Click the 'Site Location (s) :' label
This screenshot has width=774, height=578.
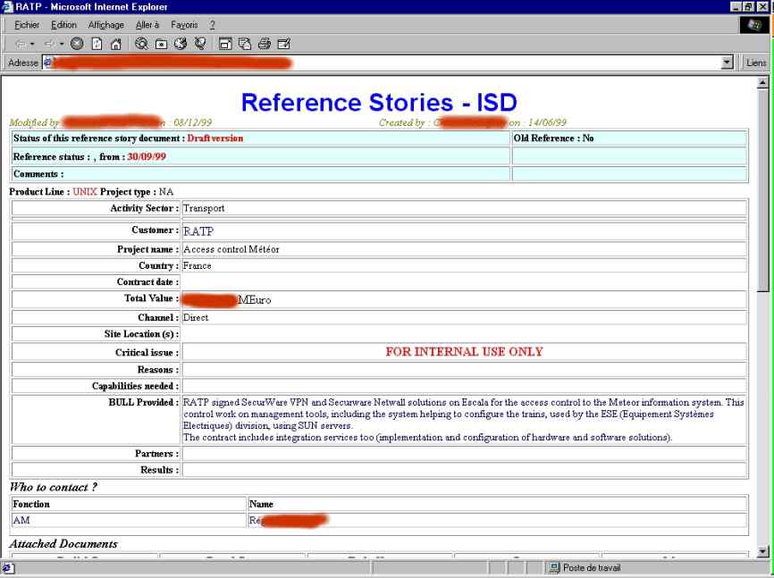(141, 334)
